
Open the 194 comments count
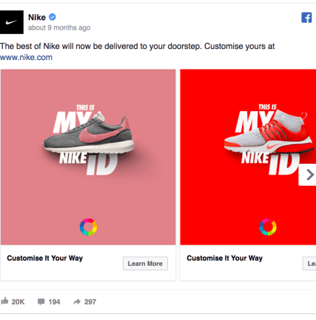pyautogui.click(x=54, y=301)
